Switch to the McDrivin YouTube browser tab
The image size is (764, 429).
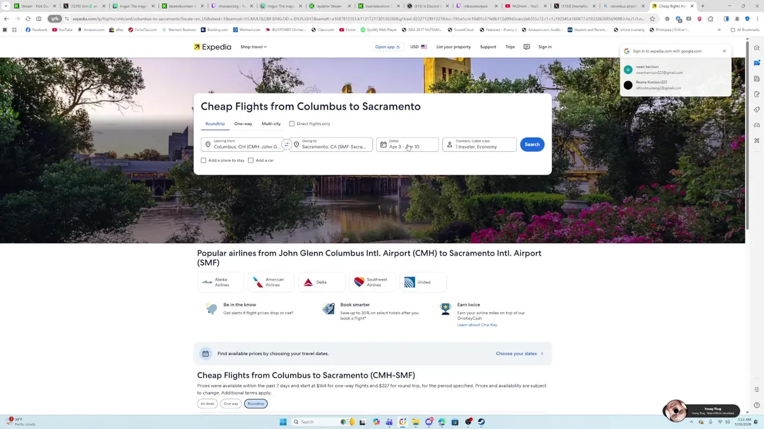(525, 6)
